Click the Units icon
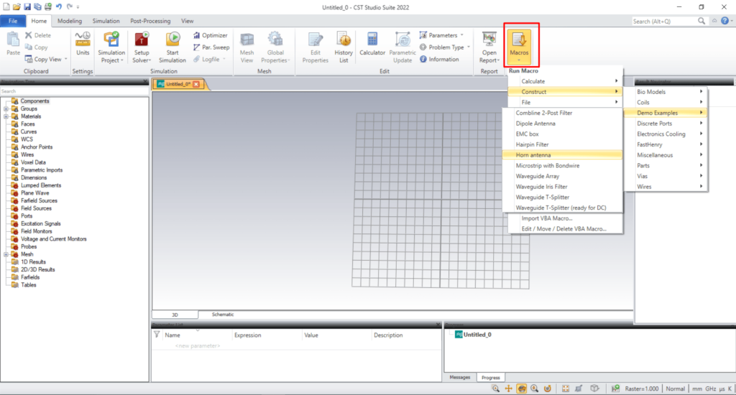Viewport: 736px width, 395px height. pyautogui.click(x=83, y=44)
